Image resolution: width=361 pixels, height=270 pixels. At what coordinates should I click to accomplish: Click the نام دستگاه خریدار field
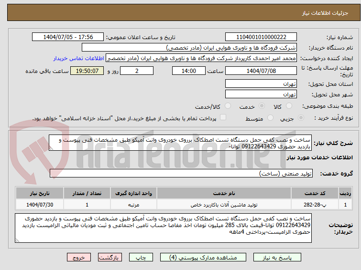189,48
